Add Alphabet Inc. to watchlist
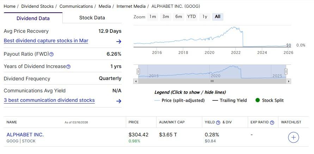 point(293,137)
